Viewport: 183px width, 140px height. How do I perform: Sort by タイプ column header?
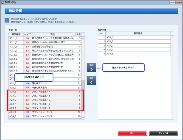pos(27,34)
